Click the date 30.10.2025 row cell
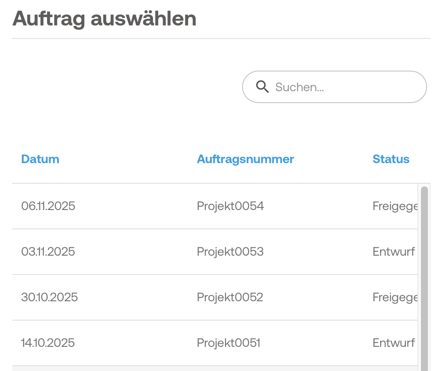The height and width of the screenshot is (371, 442). [x=49, y=297]
